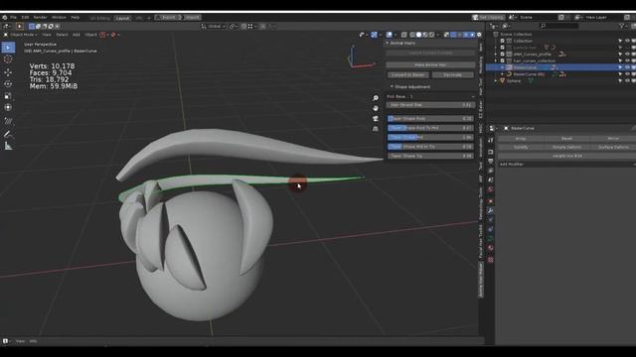Click Make Anime Hair button
This screenshot has height=357, width=636.
pyautogui.click(x=430, y=64)
